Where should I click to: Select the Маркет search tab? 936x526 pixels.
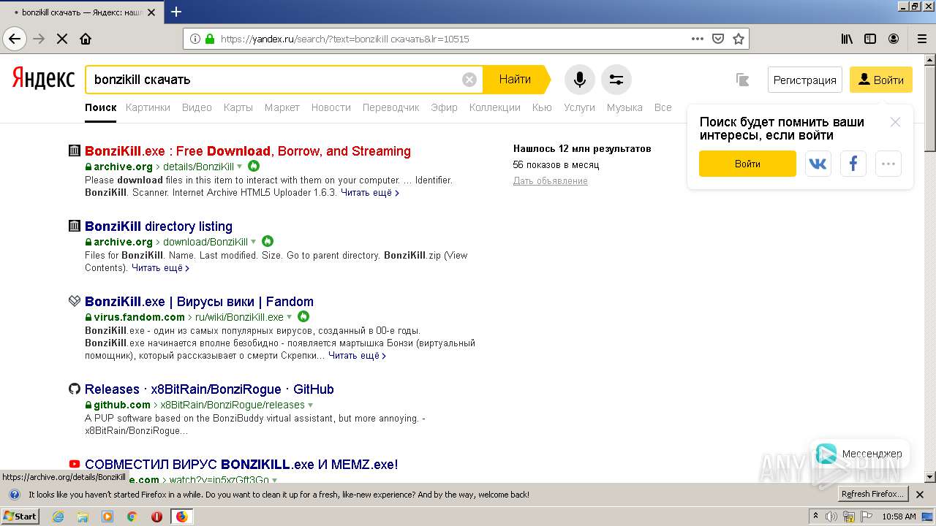point(282,107)
